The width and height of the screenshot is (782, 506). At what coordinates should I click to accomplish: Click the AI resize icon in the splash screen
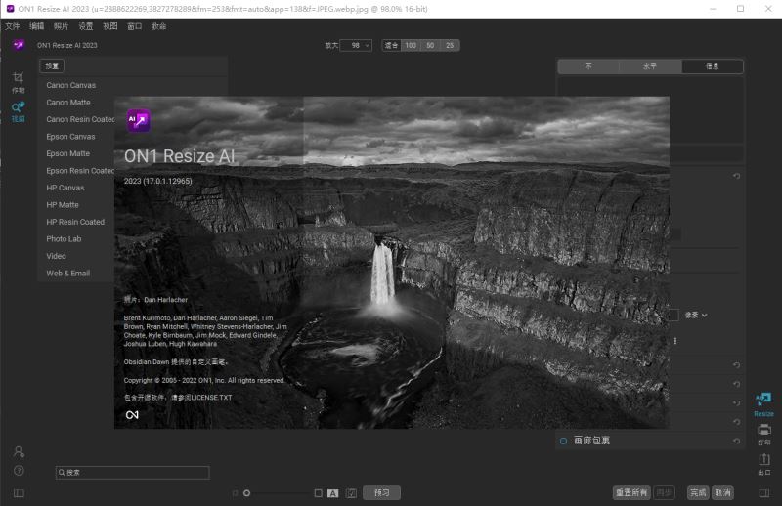[x=138, y=120]
